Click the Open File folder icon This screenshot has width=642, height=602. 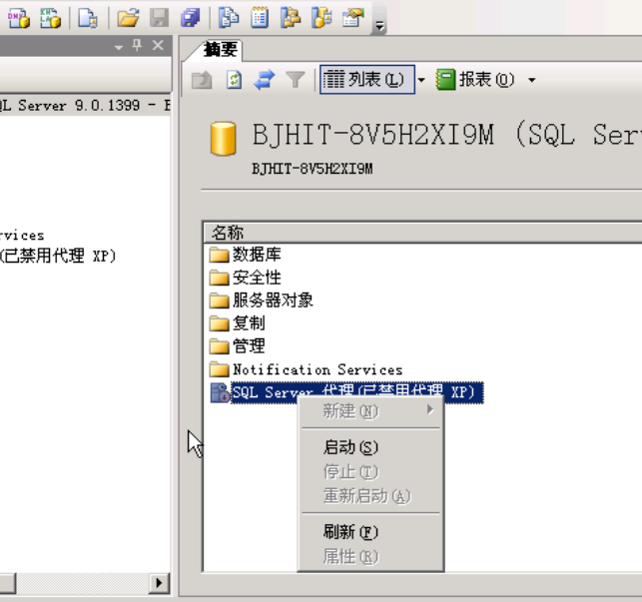pyautogui.click(x=128, y=18)
